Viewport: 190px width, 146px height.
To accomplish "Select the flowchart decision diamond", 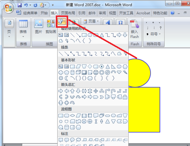I will (73, 116).
